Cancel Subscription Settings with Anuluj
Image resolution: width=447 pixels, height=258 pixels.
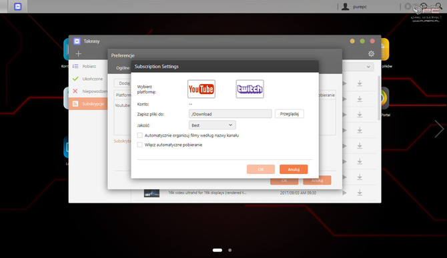pos(294,169)
